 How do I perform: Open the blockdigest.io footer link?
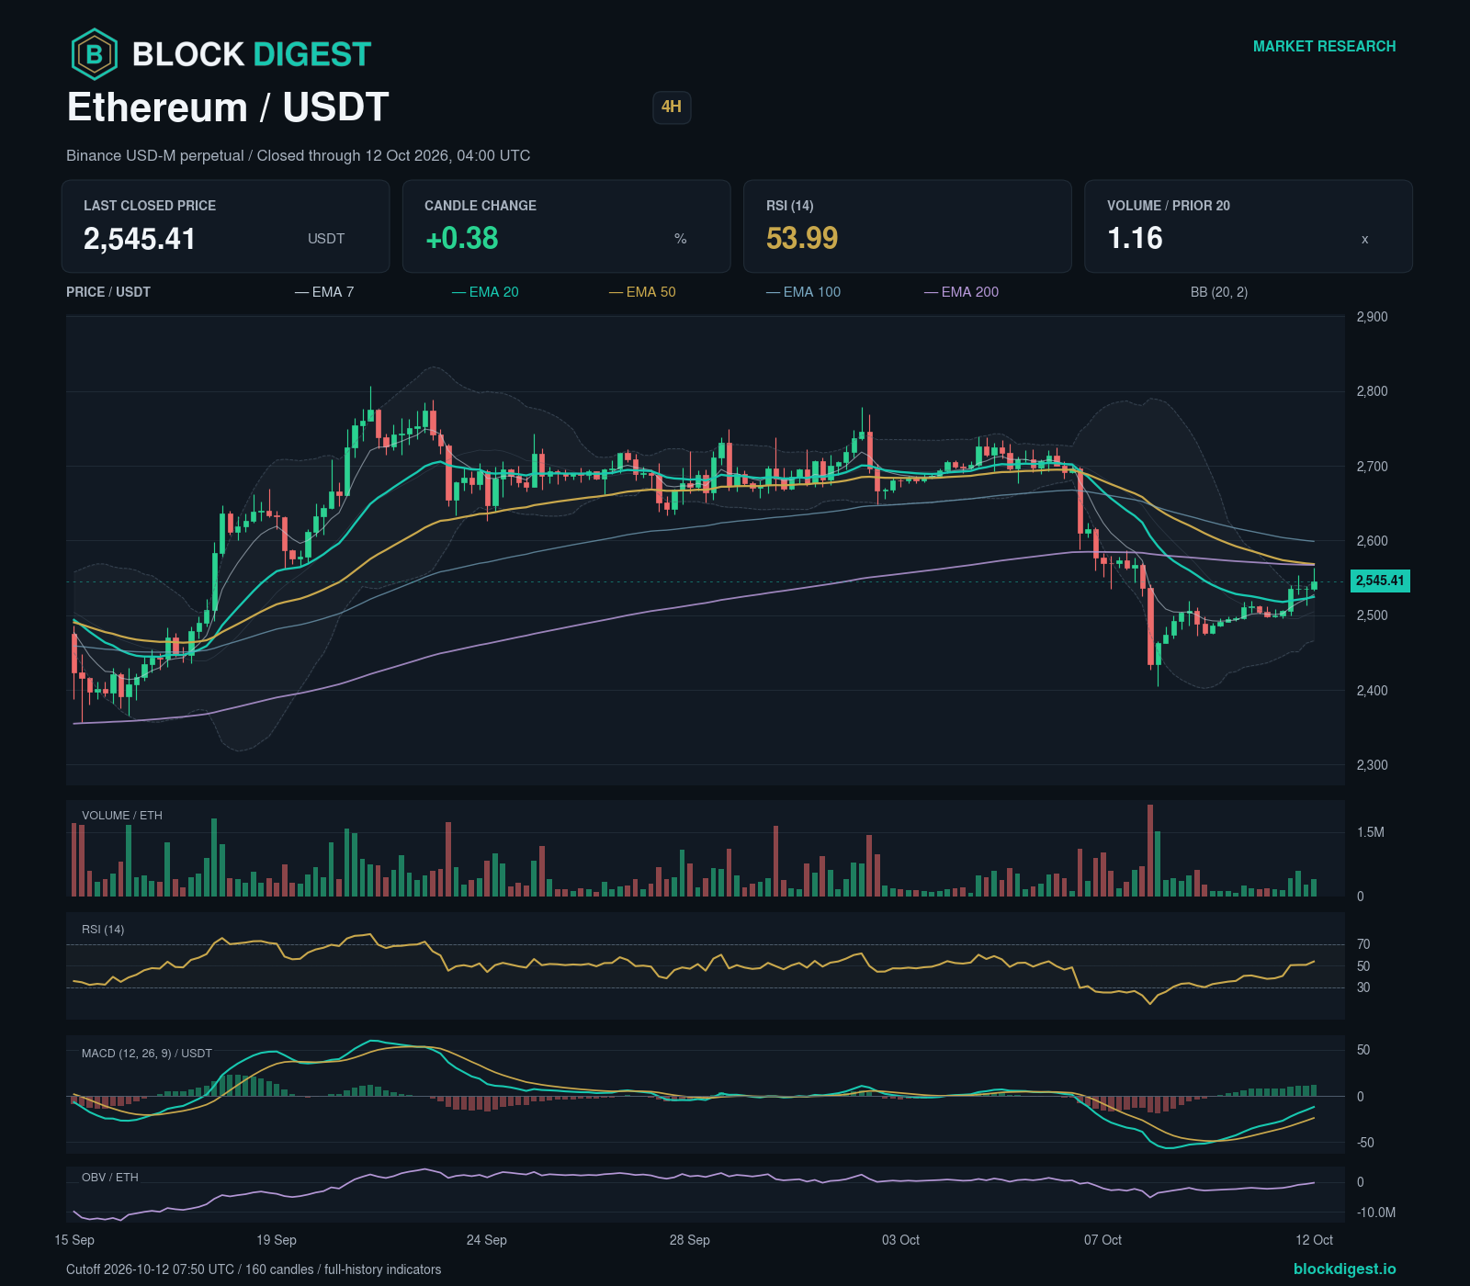[1344, 1269]
